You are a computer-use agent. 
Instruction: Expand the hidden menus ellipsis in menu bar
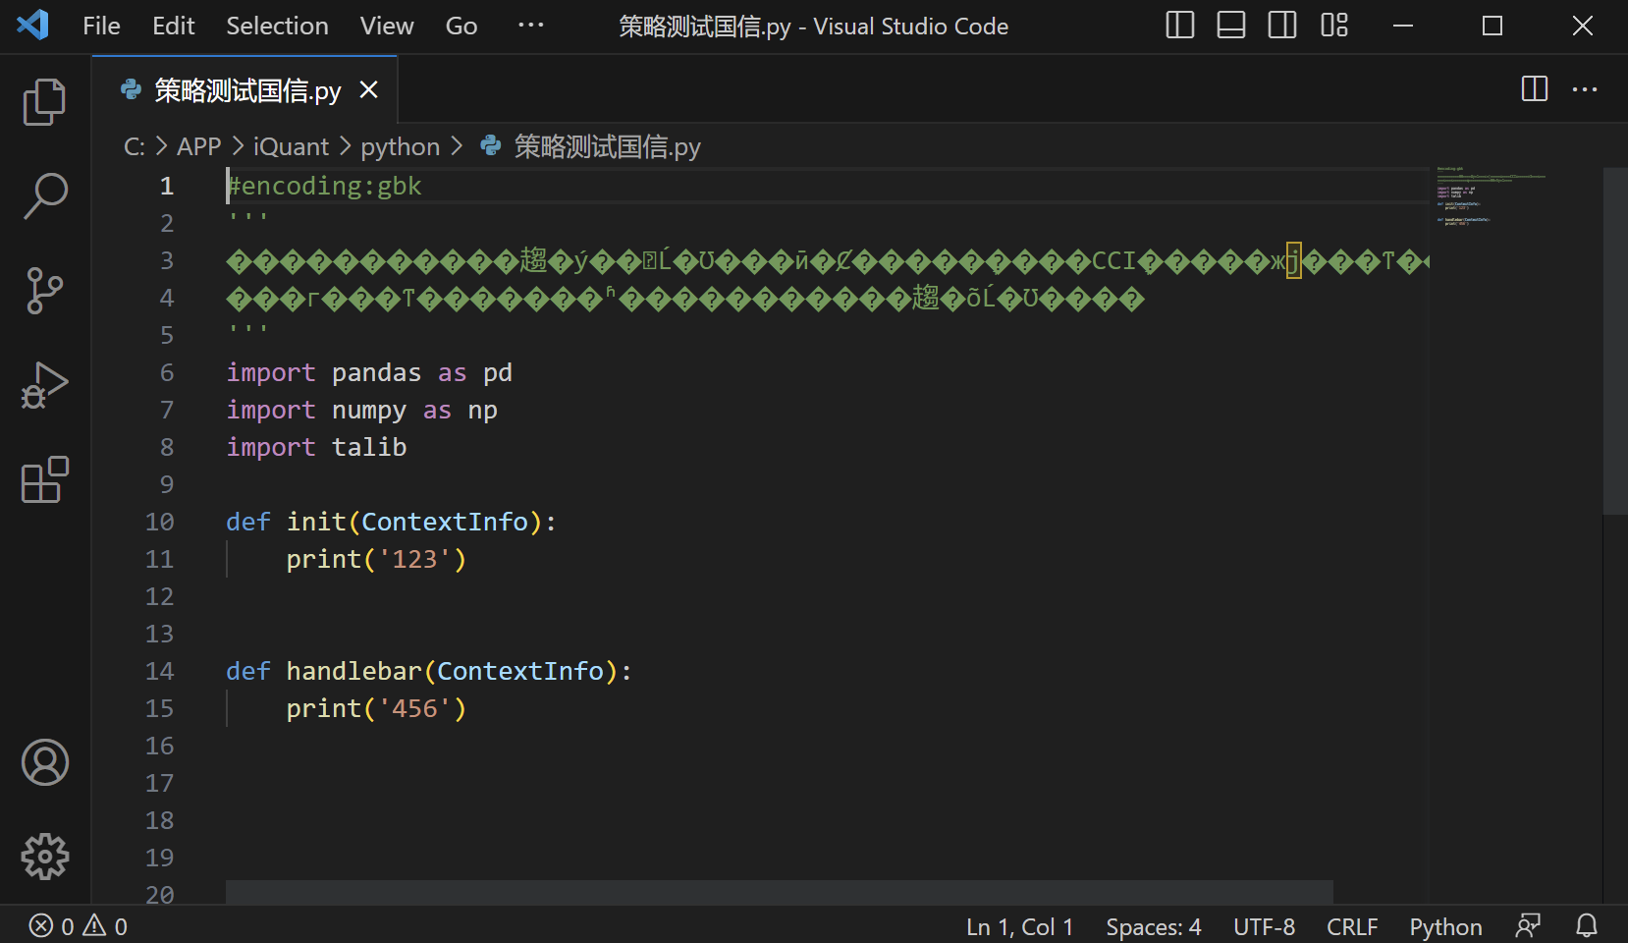(x=530, y=26)
